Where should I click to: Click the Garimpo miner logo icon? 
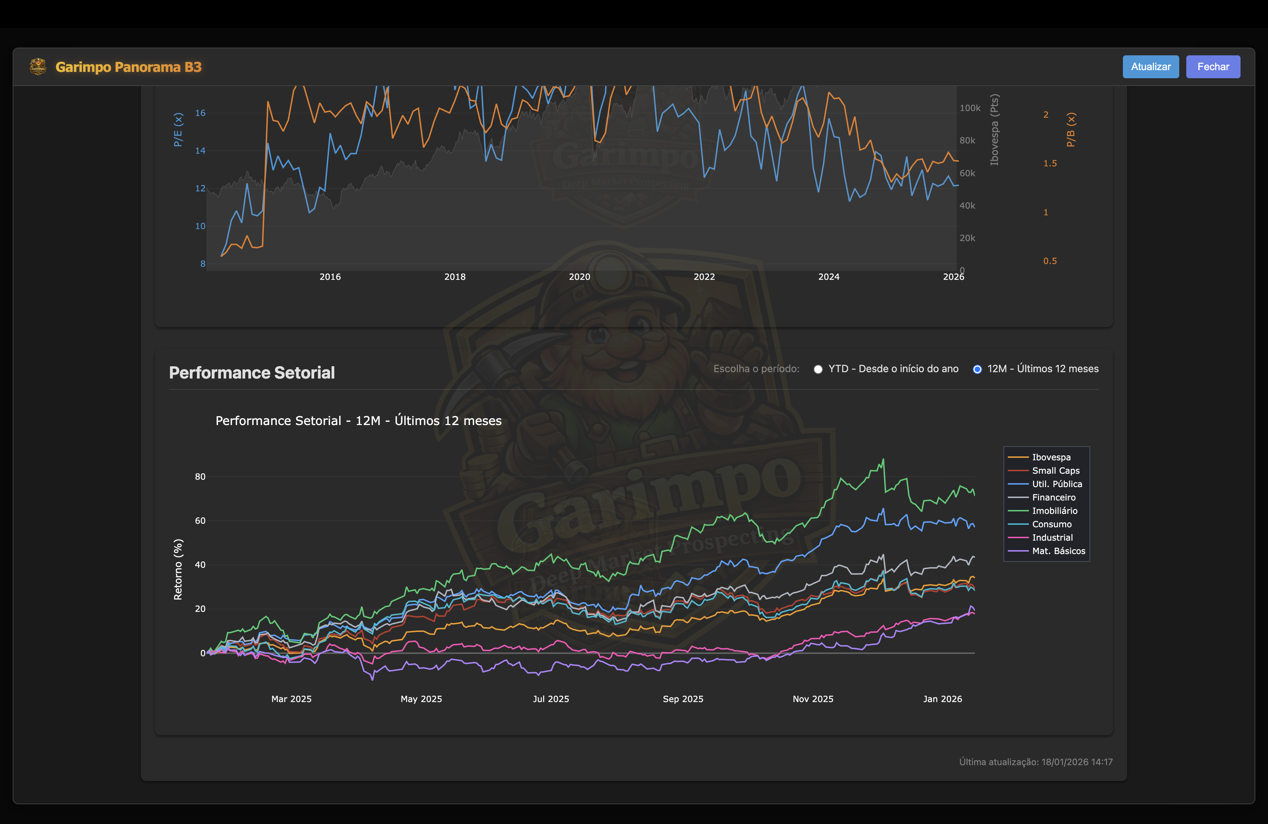pos(38,67)
